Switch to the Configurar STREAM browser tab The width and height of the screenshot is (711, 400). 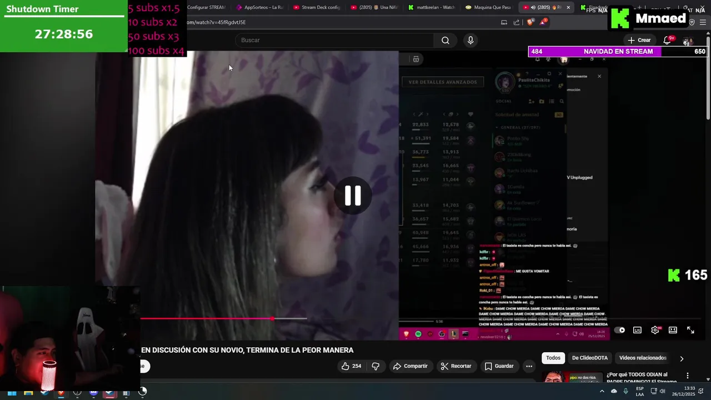pos(206,7)
